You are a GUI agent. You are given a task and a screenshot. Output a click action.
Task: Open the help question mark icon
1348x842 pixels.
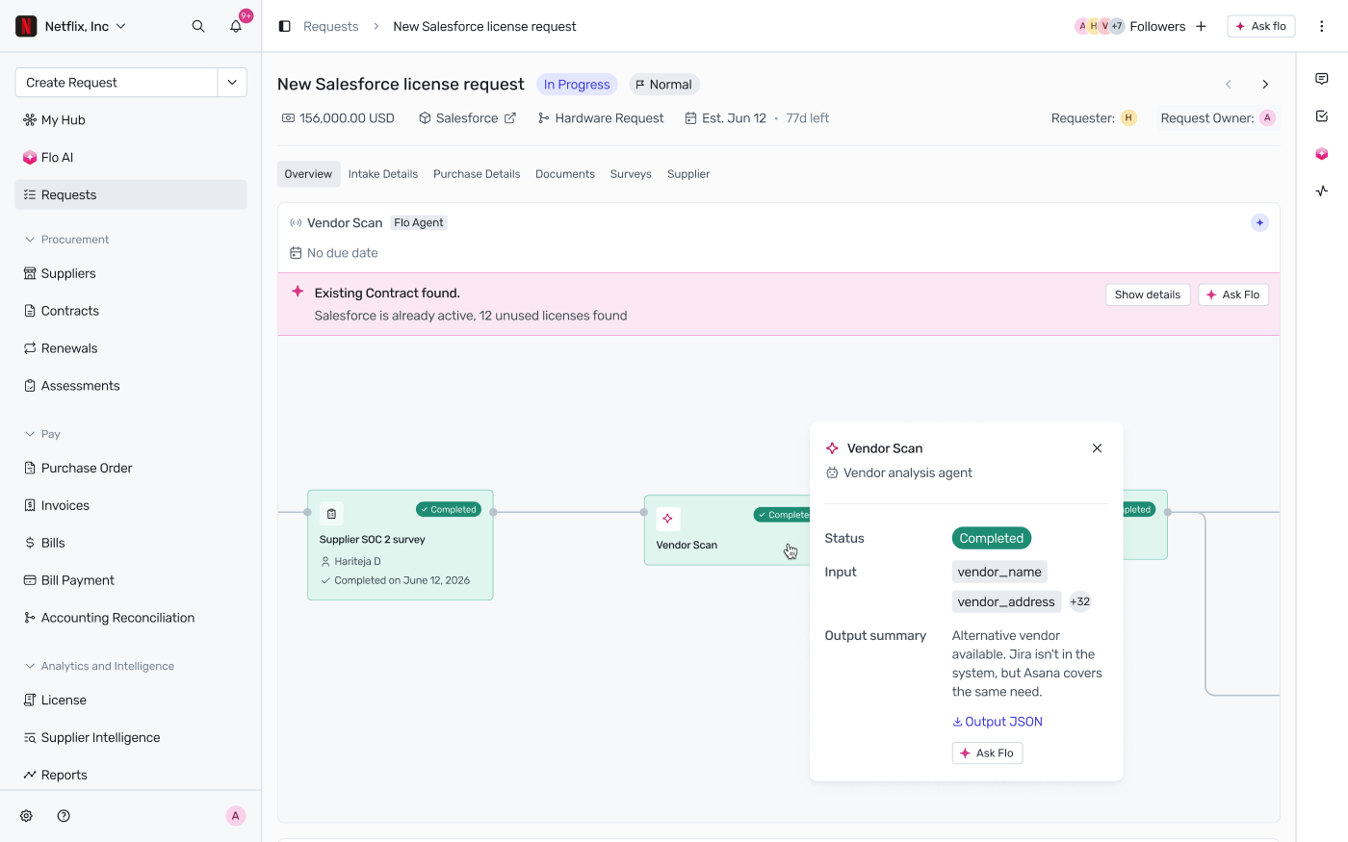[64, 816]
